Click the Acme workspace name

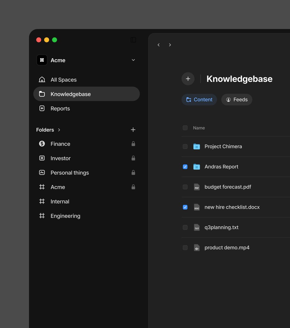pos(58,60)
